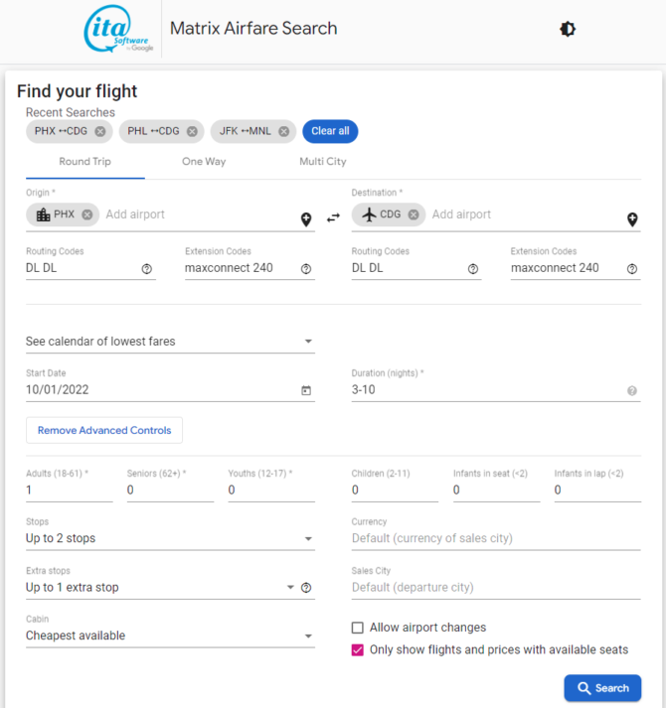Remove the PHX↔CDG recent search chip
The height and width of the screenshot is (708, 666).
pos(100,131)
